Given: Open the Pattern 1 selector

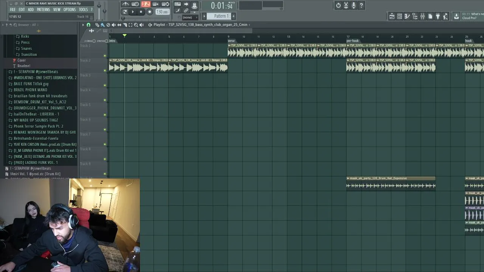Looking at the screenshot, I should (219, 16).
